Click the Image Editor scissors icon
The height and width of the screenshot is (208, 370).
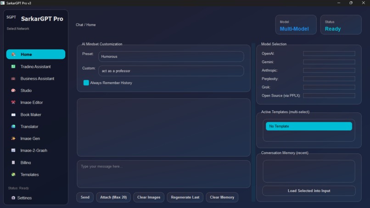point(13,102)
